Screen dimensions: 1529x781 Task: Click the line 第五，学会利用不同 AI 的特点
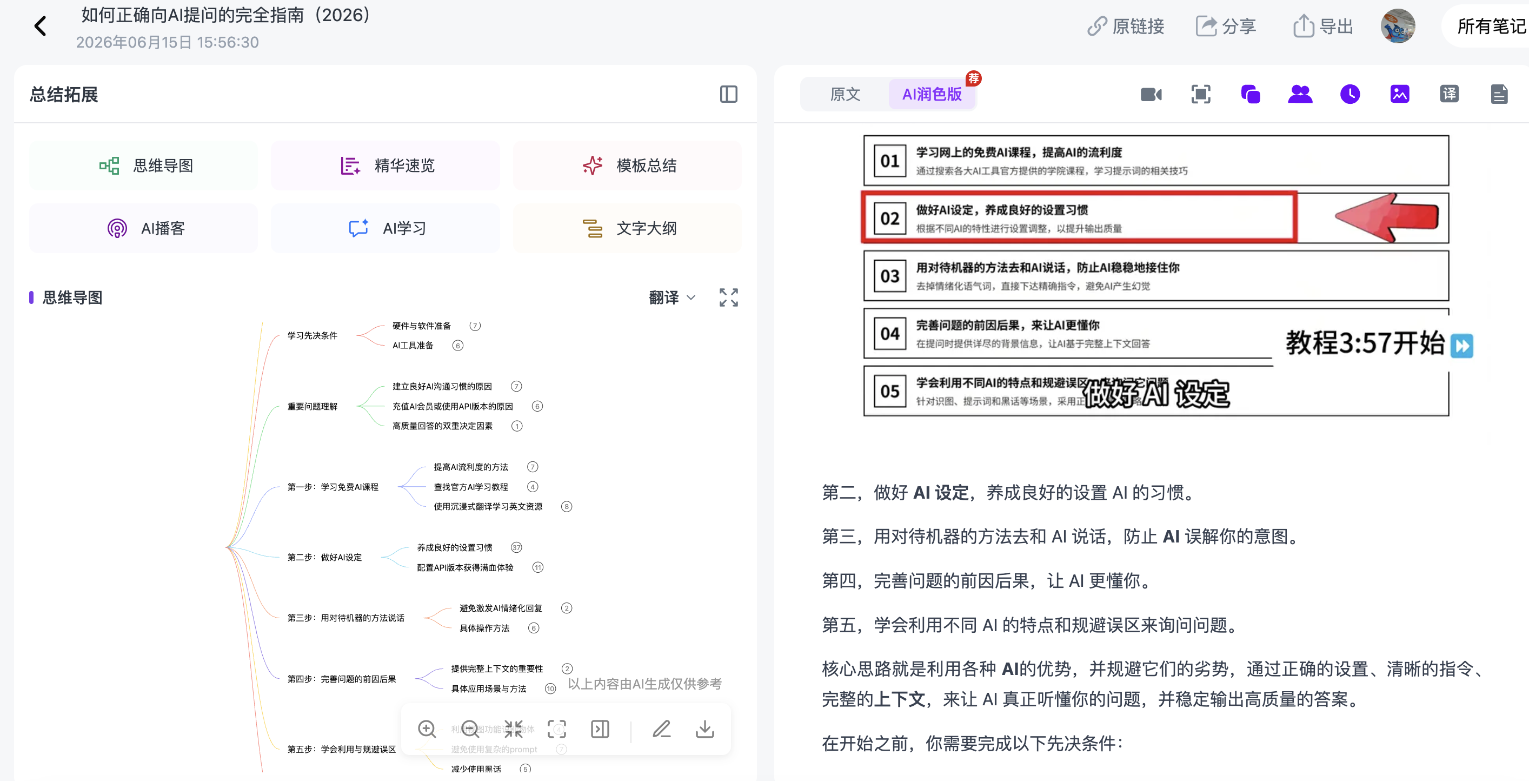(x=1031, y=625)
